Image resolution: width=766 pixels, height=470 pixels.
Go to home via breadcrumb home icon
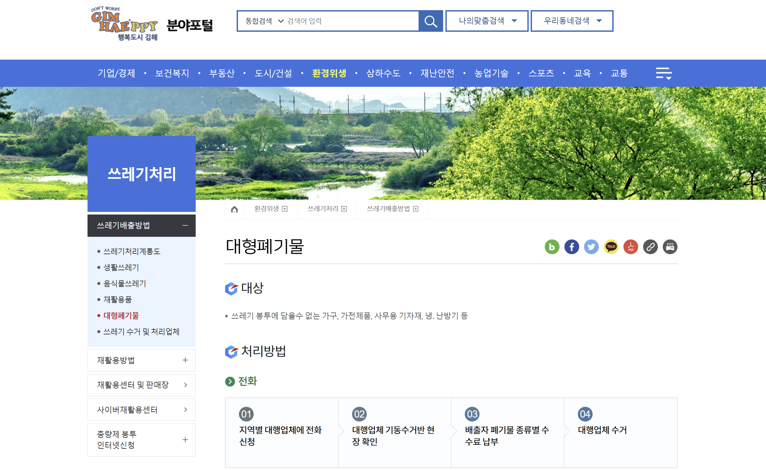pyautogui.click(x=234, y=209)
